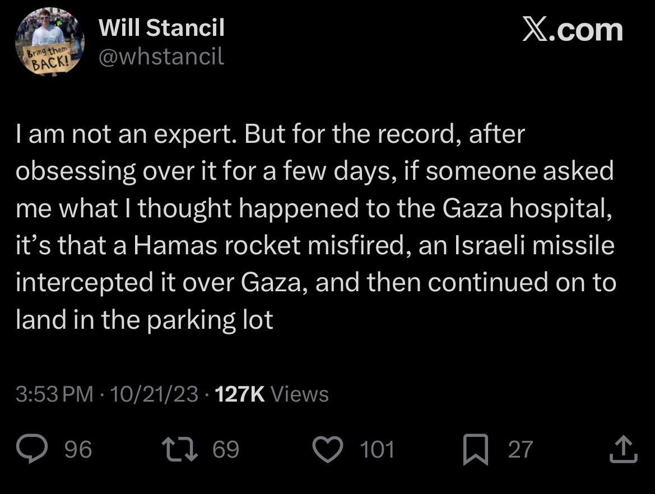Select the 10/21/23 date text
This screenshot has width=655, height=494.
coord(154,394)
